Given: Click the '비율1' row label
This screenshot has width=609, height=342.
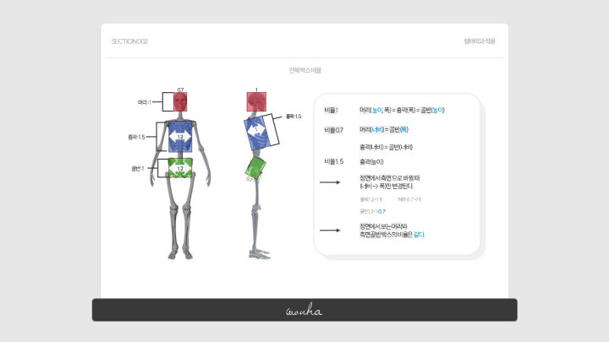Looking at the screenshot, I should pyautogui.click(x=331, y=110).
